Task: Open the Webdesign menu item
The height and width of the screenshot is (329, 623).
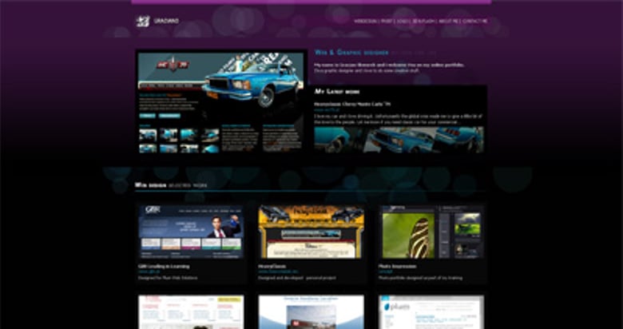Action: tap(366, 21)
